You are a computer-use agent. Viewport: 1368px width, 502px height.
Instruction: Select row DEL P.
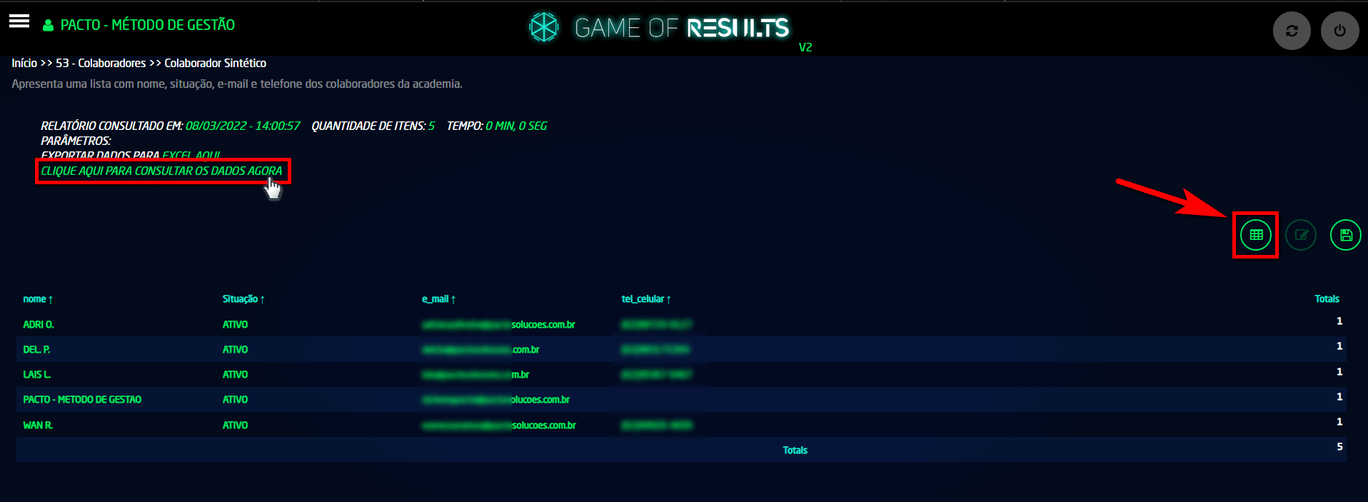[681, 349]
